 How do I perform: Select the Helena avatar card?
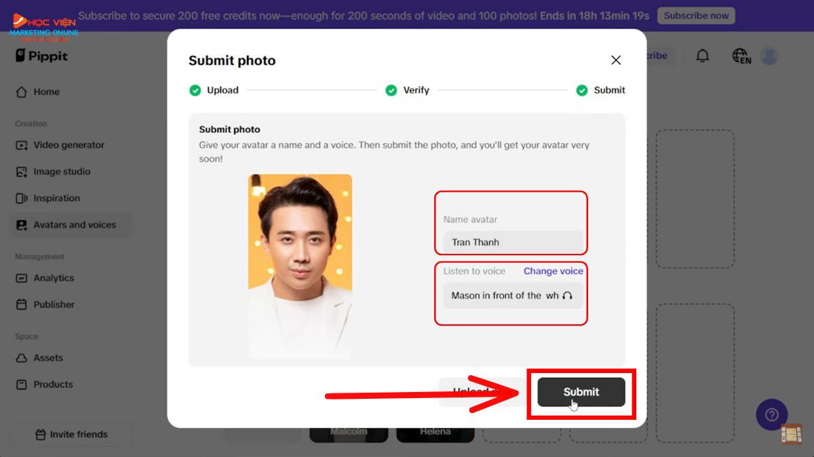435,434
